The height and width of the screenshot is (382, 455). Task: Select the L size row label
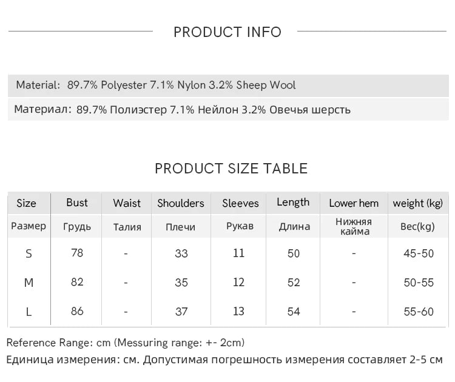[x=29, y=312]
